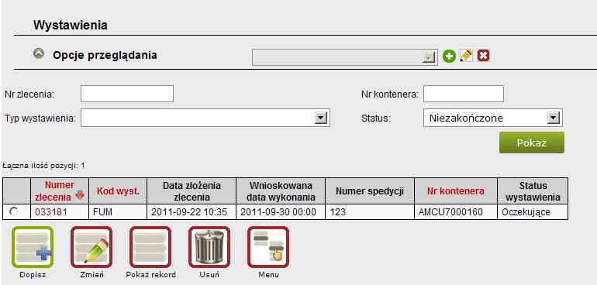The width and height of the screenshot is (597, 285).
Task: Edit browsing option with pencil icon
Action: coord(466,56)
